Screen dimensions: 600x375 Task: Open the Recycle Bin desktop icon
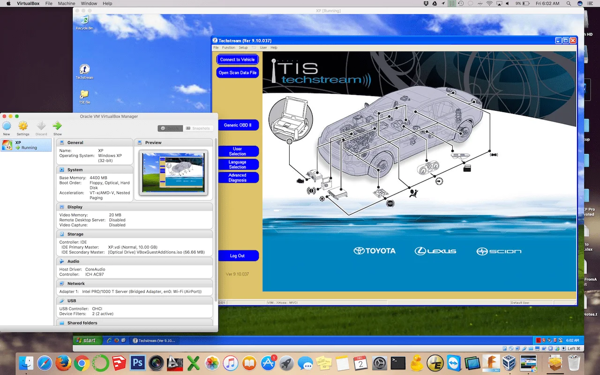[84, 20]
